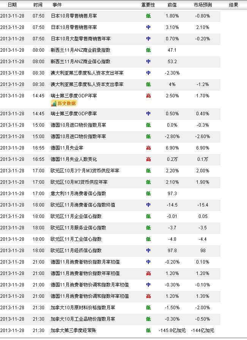The height and width of the screenshot is (340, 247).
Task: Click 低 importance for 加拿大第三季度经常账
Action: point(148,330)
